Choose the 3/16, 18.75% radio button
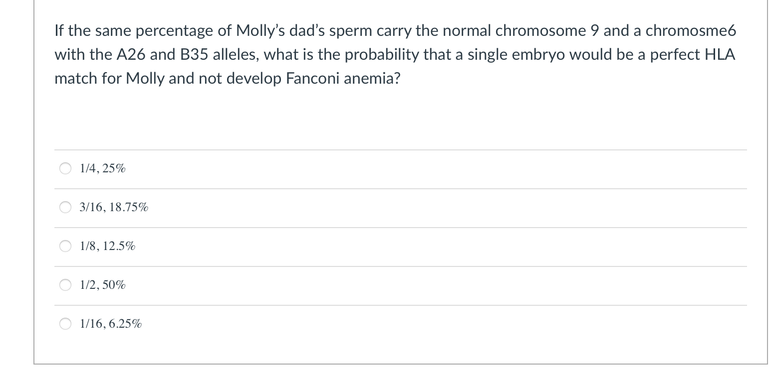770x379 pixels. (x=66, y=208)
